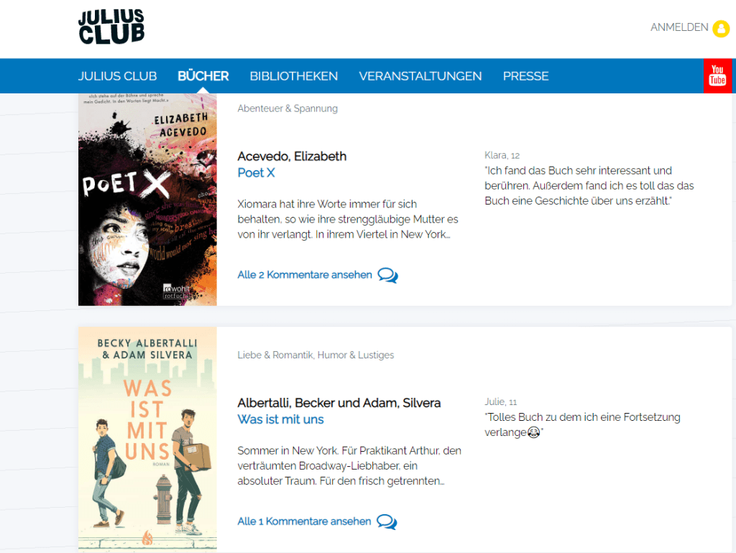
Task: Click speech bubble icon beside Alle 1 Kommentare
Action: (387, 521)
